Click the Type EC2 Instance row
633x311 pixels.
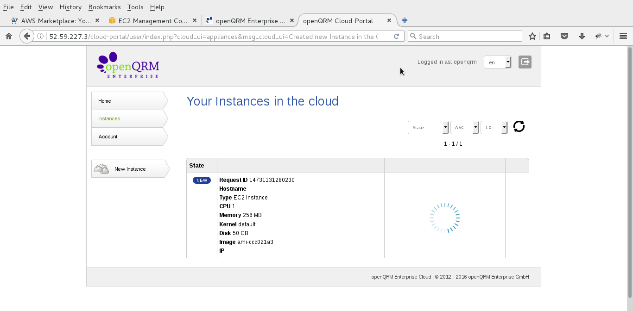pyautogui.click(x=243, y=198)
